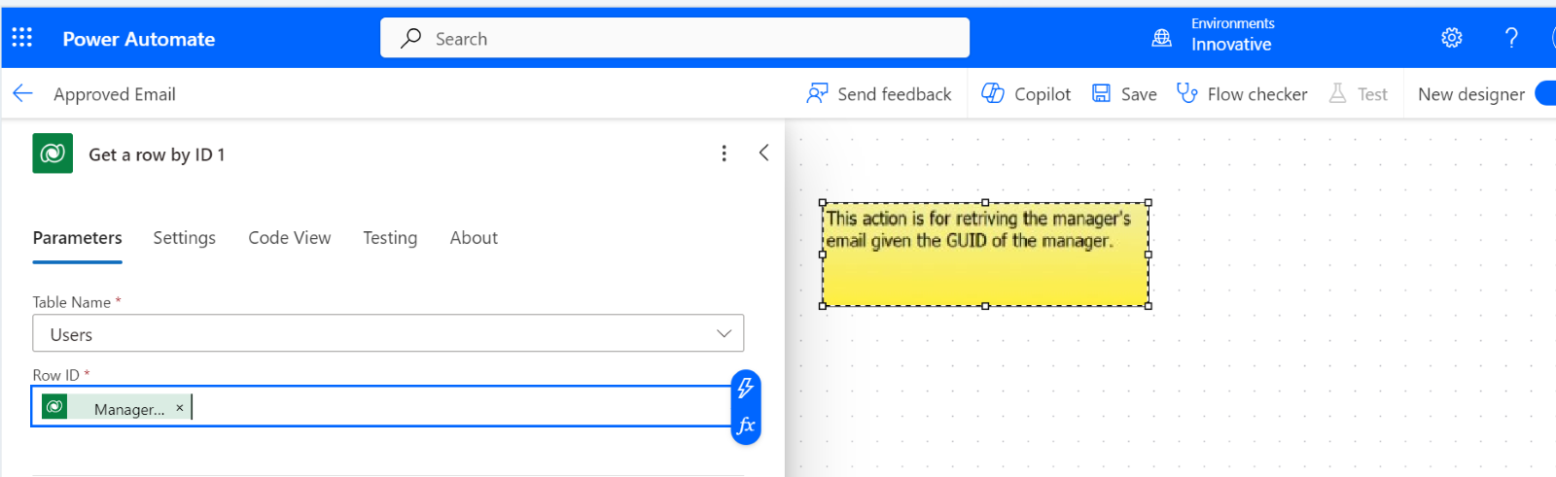Screen dimensions: 1556x477
Task: Open the fx expression editor
Action: (x=745, y=426)
